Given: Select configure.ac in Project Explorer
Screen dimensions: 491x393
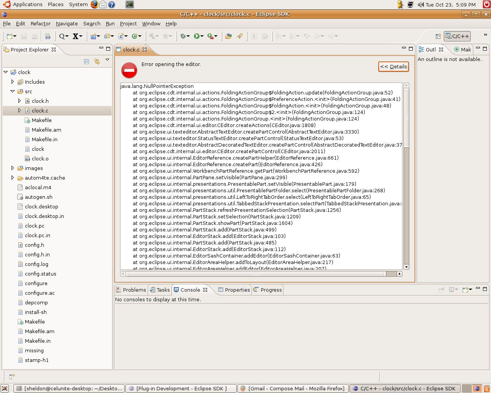Looking at the screenshot, I should (x=40, y=293).
